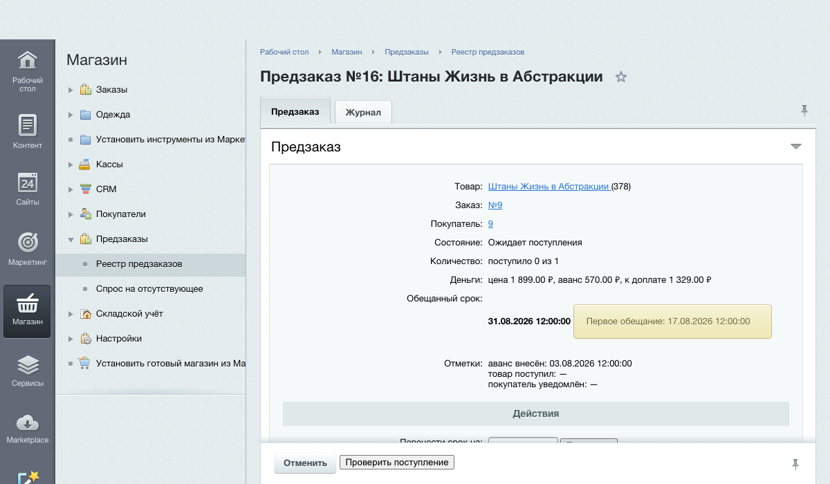830x484 pixels.
Task: Click the promised date 31.08.2026 12:00:00
Action: click(x=529, y=322)
